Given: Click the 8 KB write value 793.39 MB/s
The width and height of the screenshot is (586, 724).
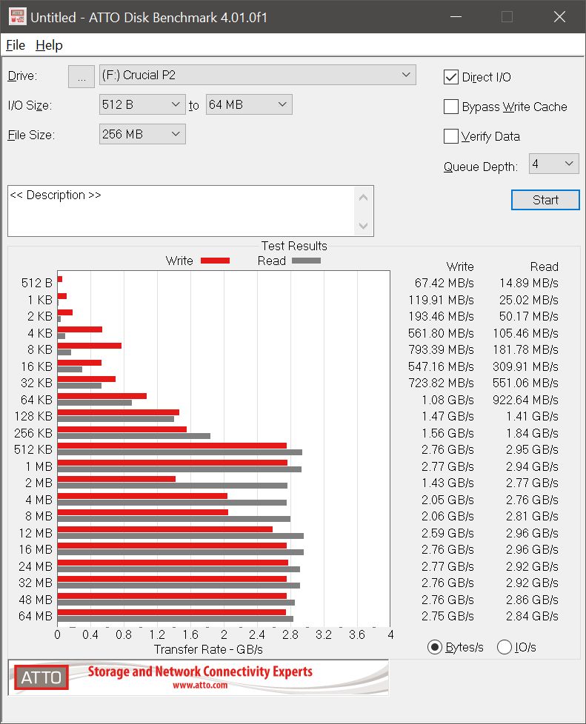Looking at the screenshot, I should click(x=441, y=349).
